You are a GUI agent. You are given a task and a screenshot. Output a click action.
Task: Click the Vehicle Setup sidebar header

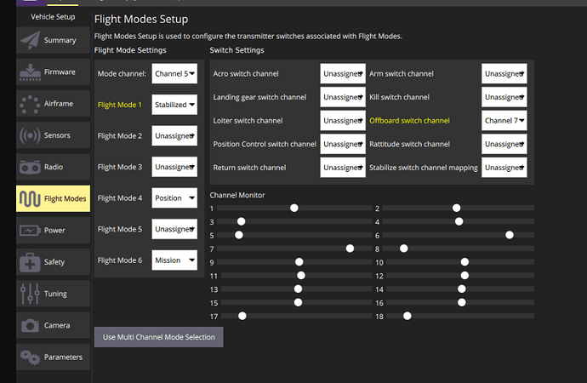coord(53,17)
